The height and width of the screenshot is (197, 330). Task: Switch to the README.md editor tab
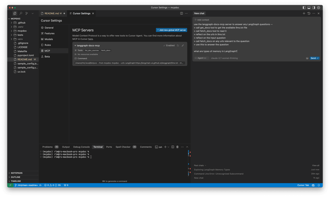(53, 13)
